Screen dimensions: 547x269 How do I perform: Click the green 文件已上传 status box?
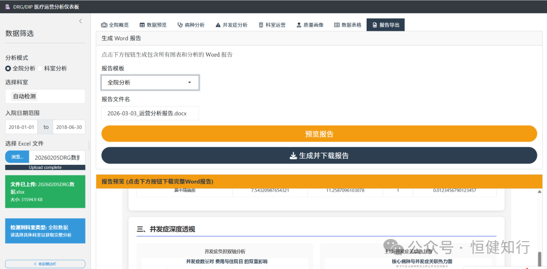[45, 191]
